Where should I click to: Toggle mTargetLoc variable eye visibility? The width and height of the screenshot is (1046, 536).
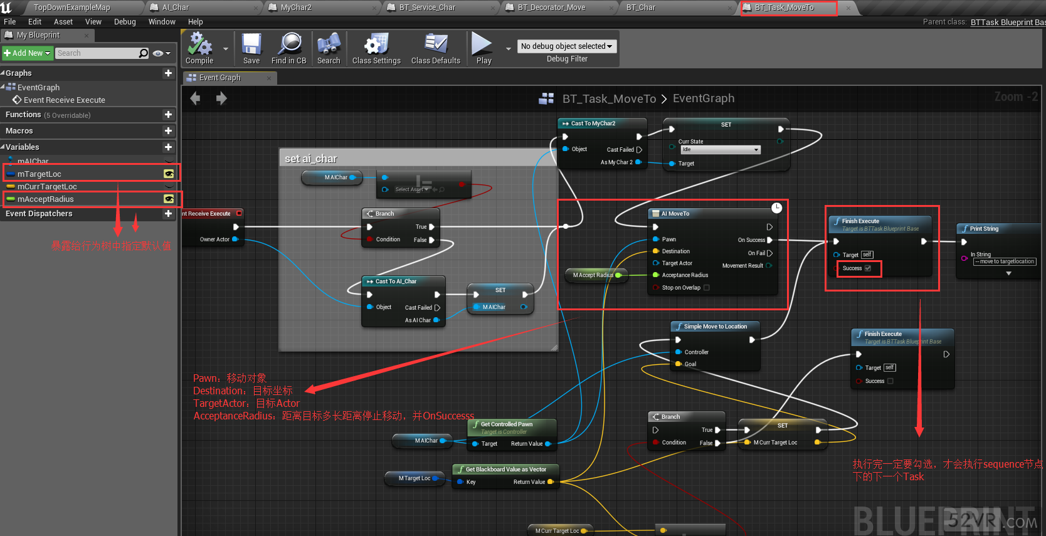169,174
